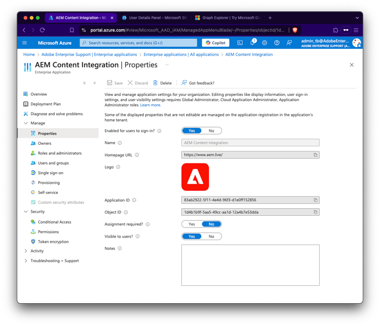Open the Brave shields icon
This screenshot has width=380, height=326.
295,30
